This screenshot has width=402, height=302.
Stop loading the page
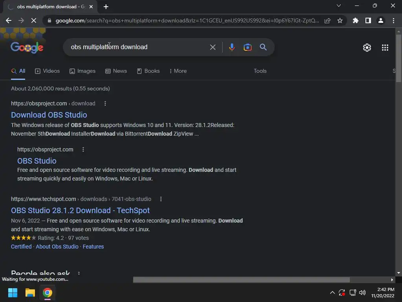coord(34,20)
